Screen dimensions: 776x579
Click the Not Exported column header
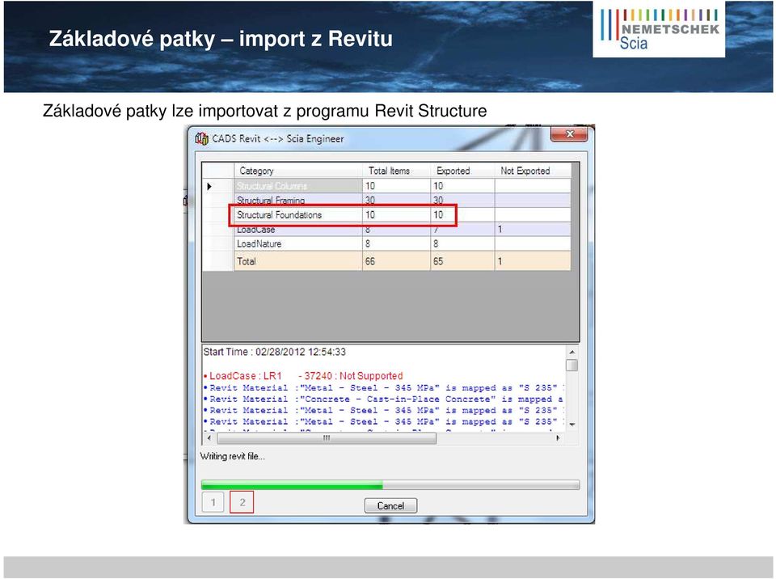pyautogui.click(x=533, y=171)
